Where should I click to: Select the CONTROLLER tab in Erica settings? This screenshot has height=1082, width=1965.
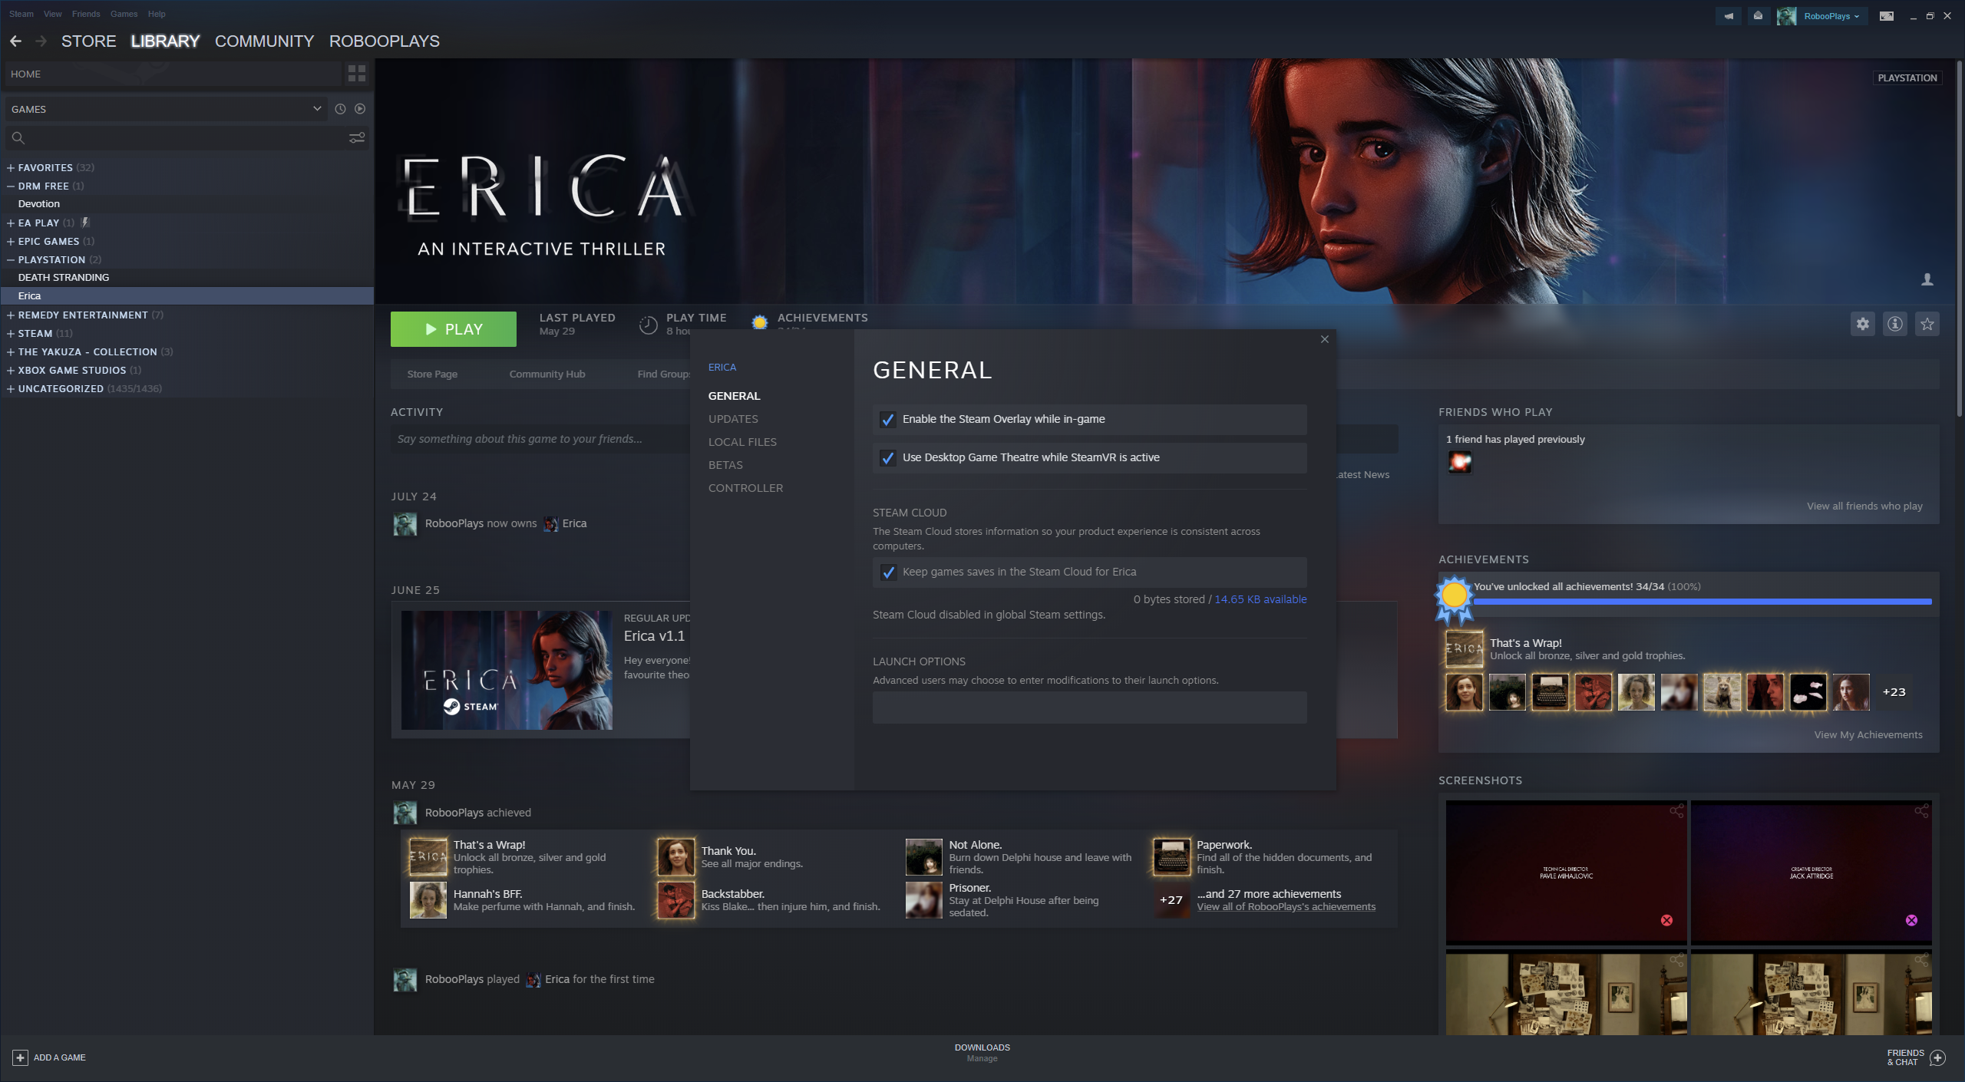[745, 487]
